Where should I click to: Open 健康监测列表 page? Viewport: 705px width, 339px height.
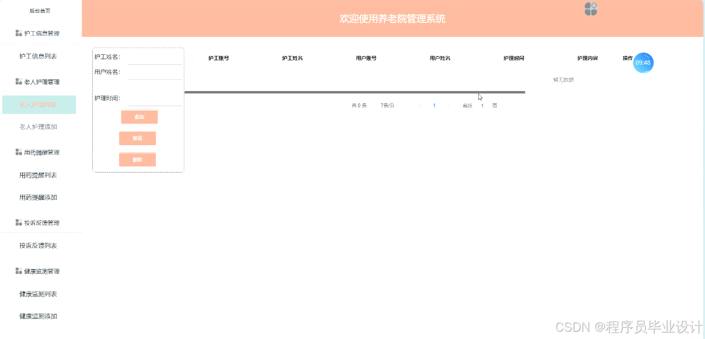tap(39, 294)
